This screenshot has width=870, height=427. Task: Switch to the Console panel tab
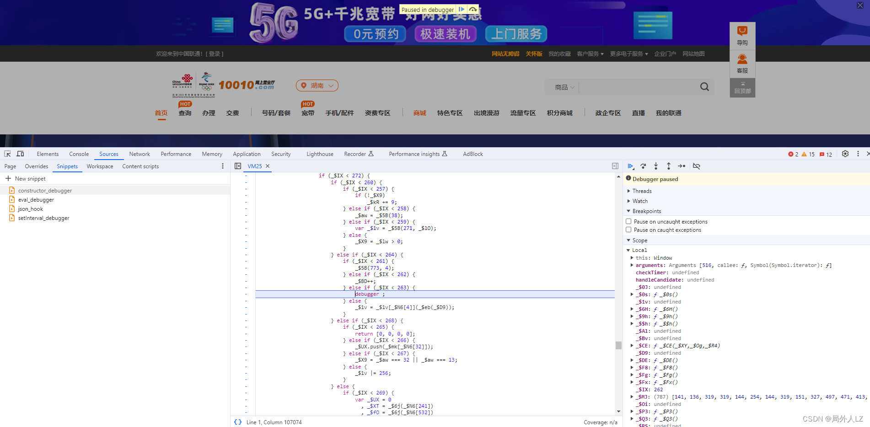[79, 154]
